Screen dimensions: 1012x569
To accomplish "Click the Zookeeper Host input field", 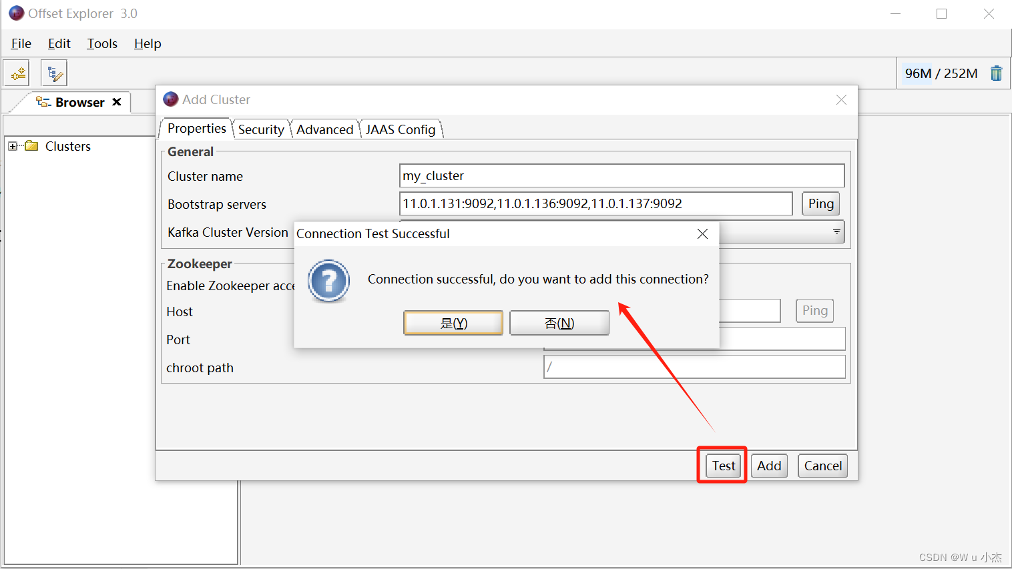I will 750,310.
